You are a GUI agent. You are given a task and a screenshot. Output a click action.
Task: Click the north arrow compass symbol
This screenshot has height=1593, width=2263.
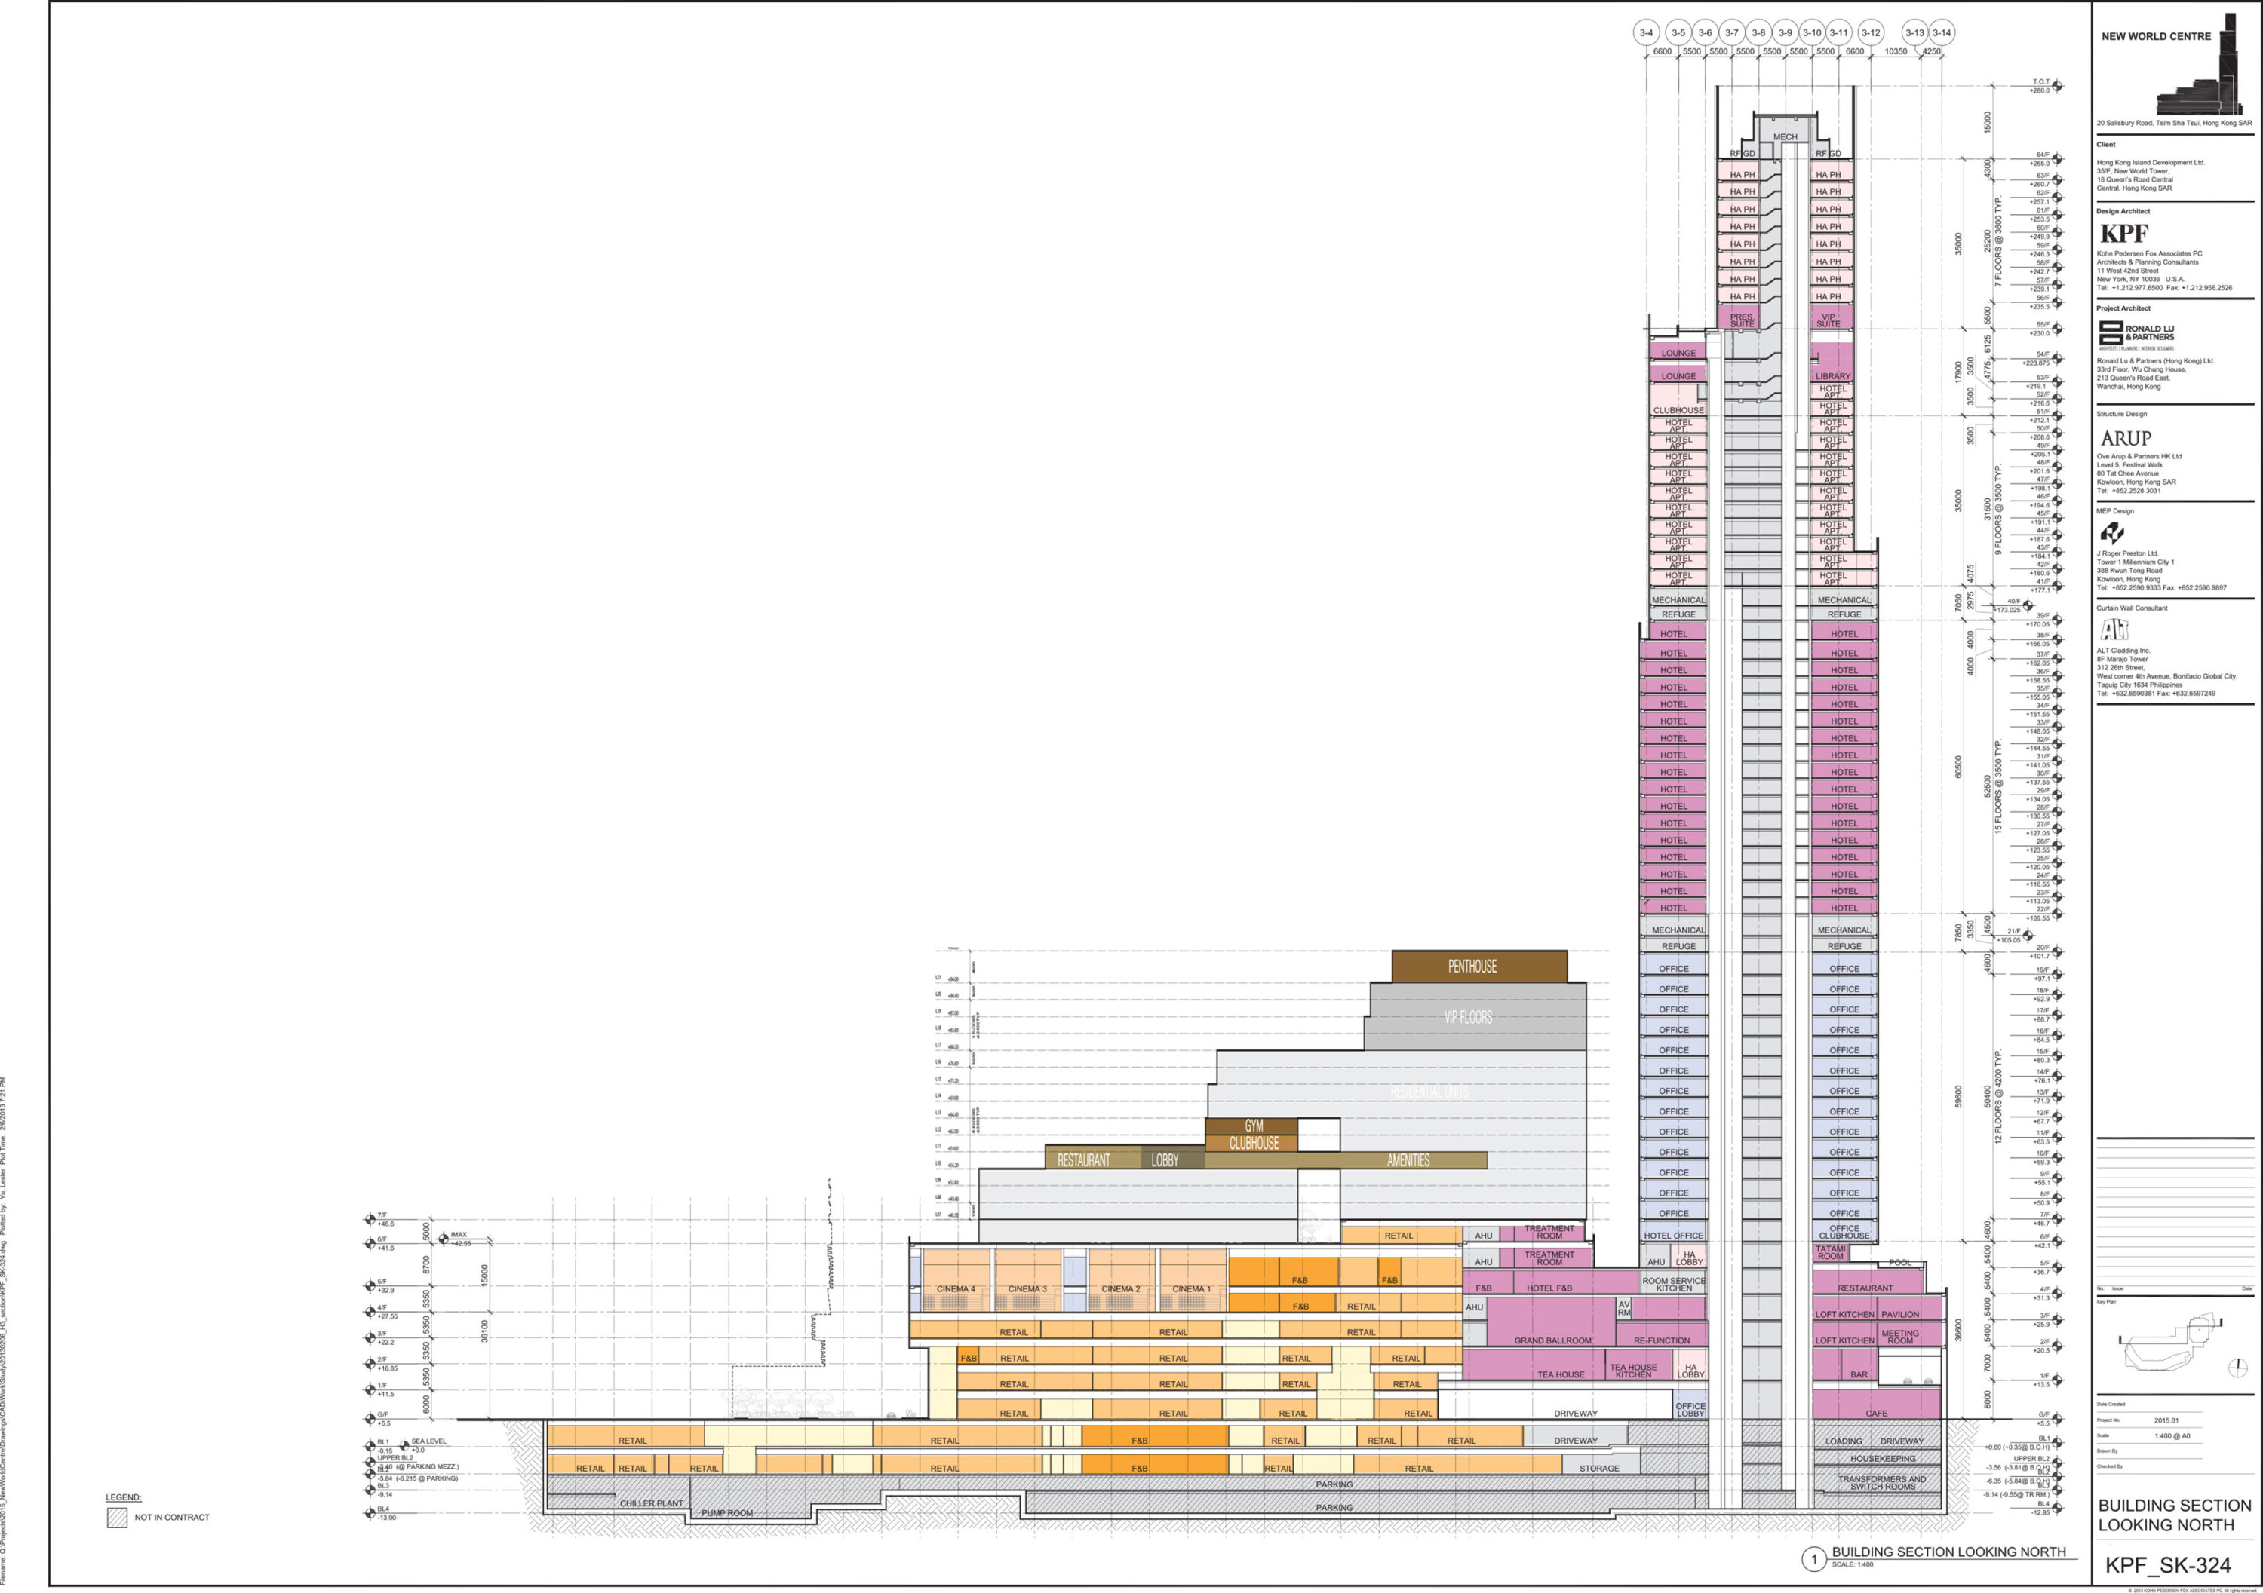(x=2237, y=1368)
